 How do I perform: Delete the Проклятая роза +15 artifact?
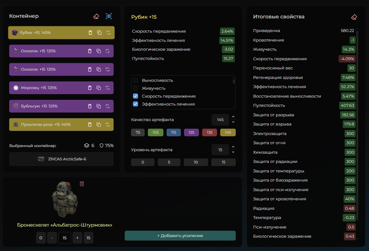[90, 125]
